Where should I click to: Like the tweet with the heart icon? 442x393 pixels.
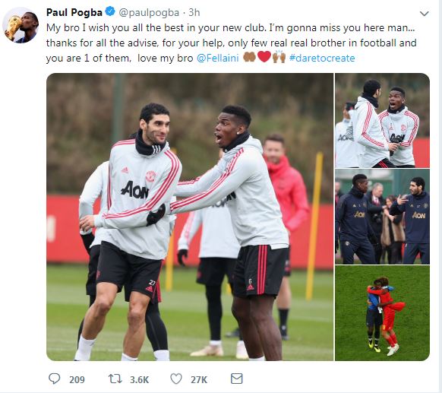[176, 379]
